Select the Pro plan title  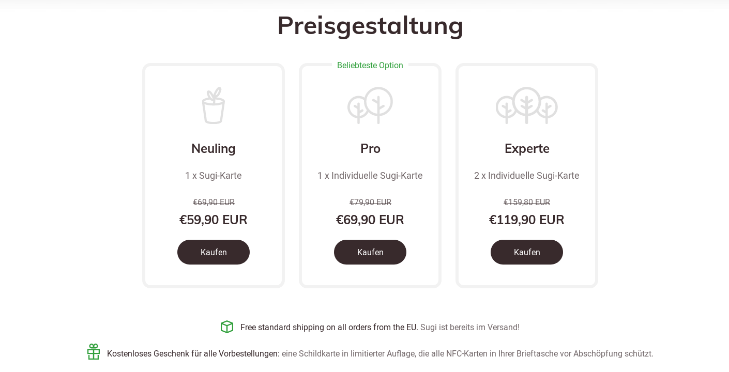click(370, 148)
